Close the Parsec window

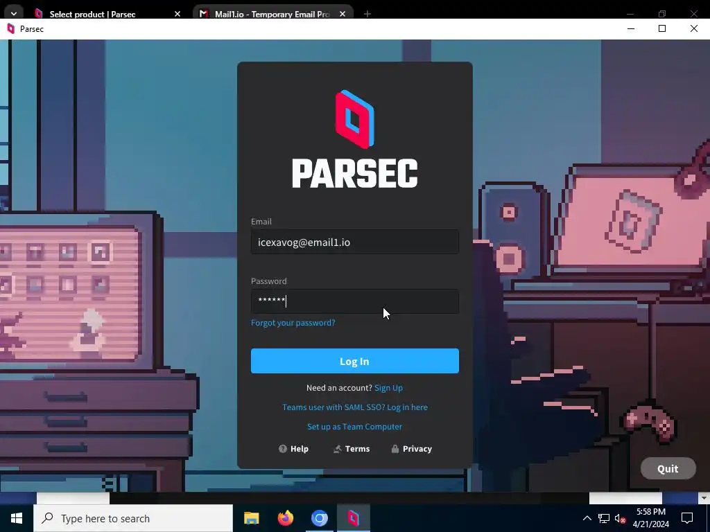click(x=693, y=28)
